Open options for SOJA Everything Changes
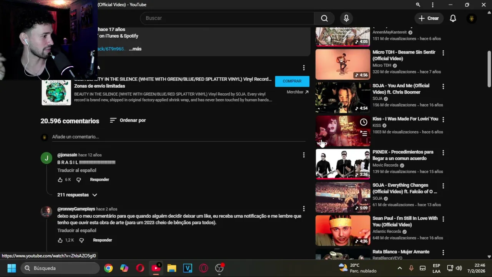Screen dimensions: 492x277 443,186
